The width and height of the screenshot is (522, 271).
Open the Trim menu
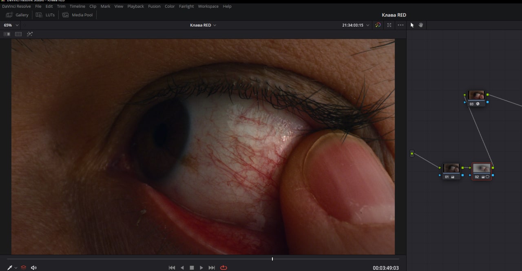click(61, 7)
